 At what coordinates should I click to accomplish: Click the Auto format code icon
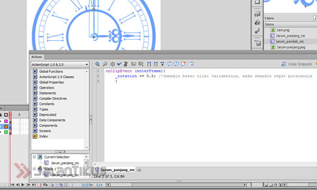[126, 64]
